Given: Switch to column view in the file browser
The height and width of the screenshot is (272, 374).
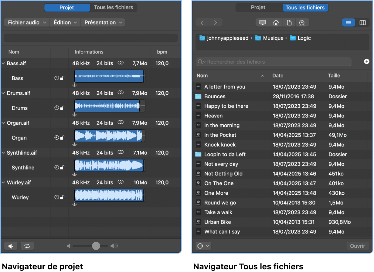Looking at the screenshot, I should pos(362,22).
